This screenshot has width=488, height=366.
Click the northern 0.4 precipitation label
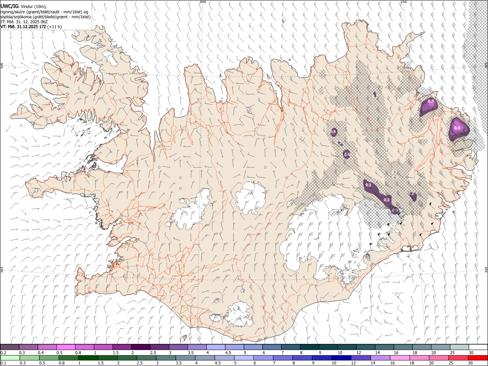333,132
